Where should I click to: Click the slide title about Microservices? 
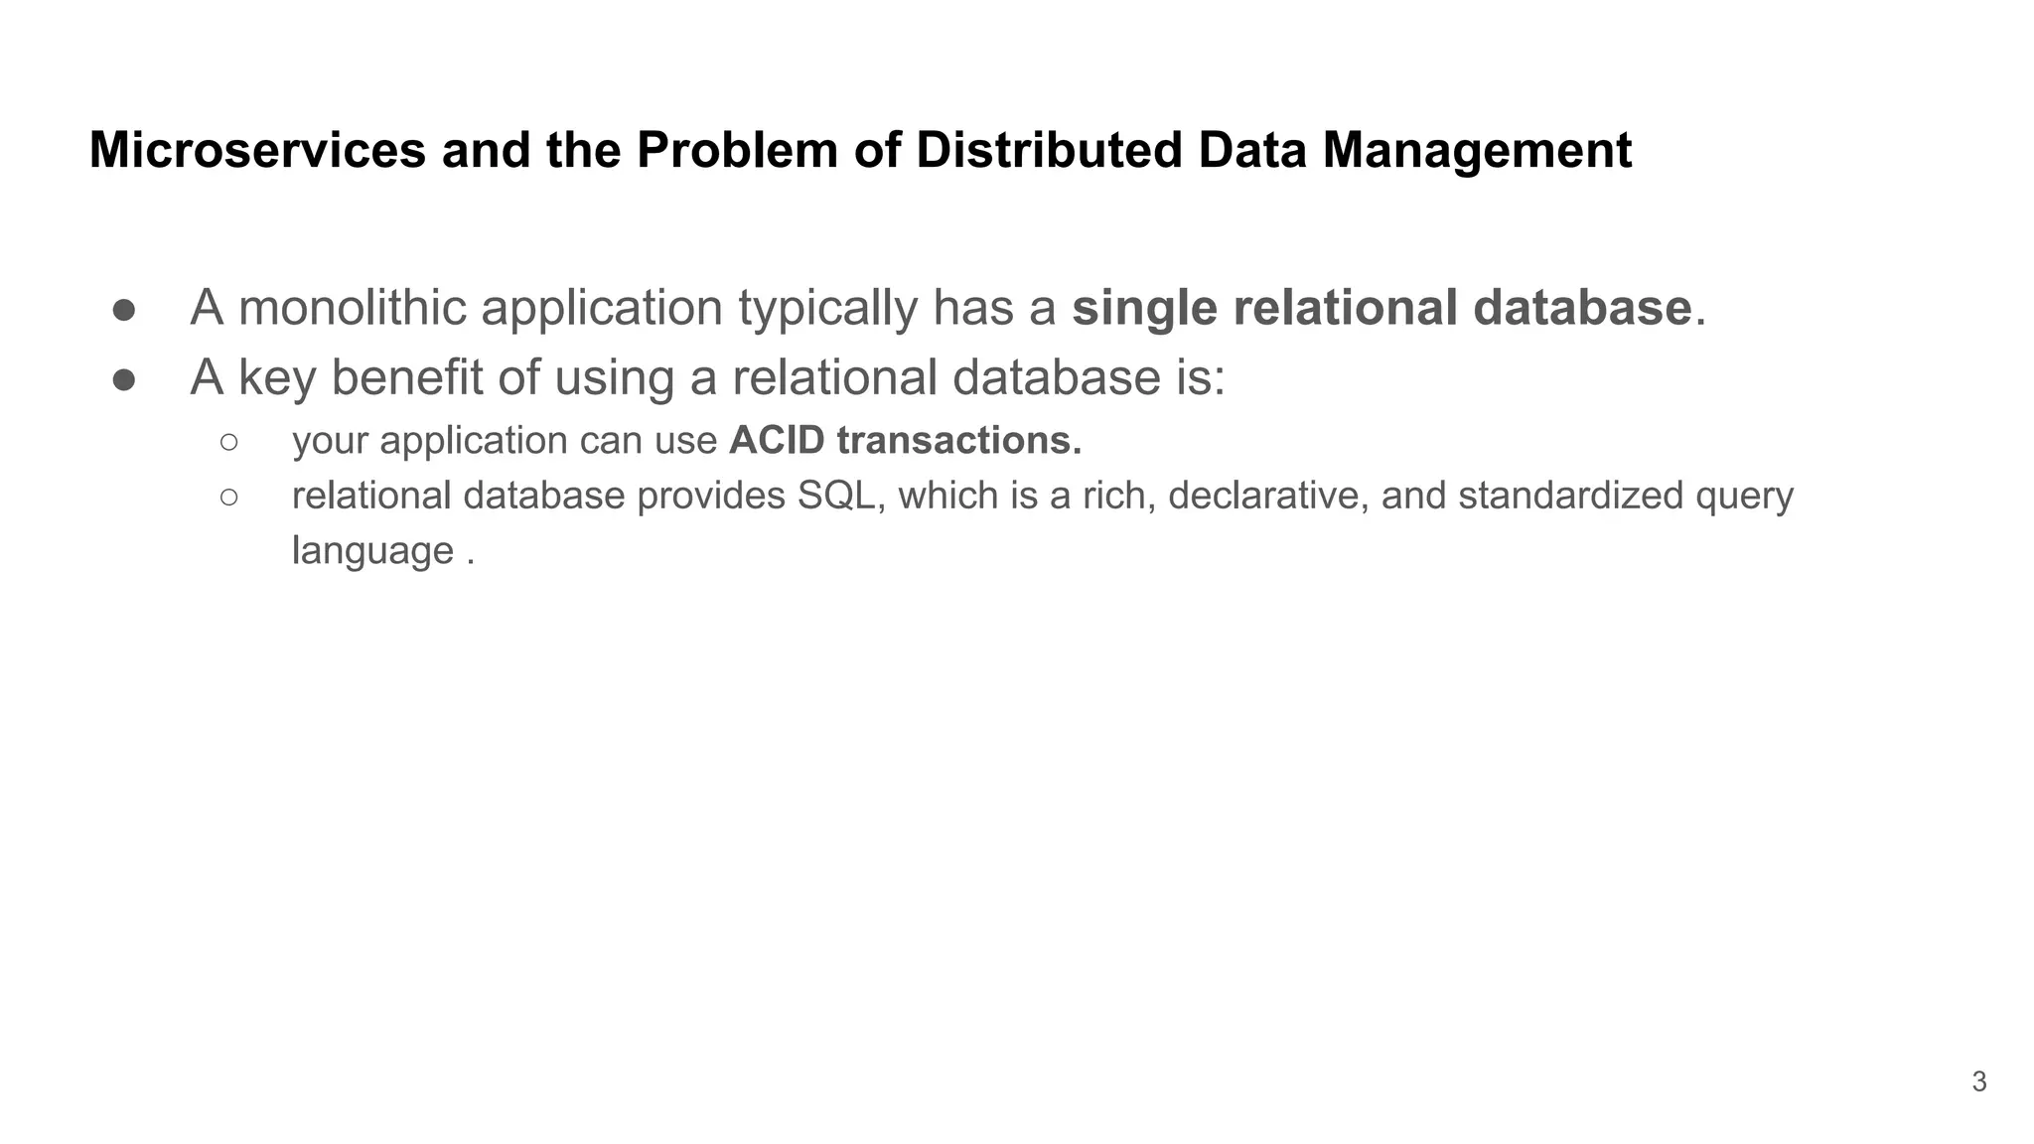pyautogui.click(x=860, y=151)
